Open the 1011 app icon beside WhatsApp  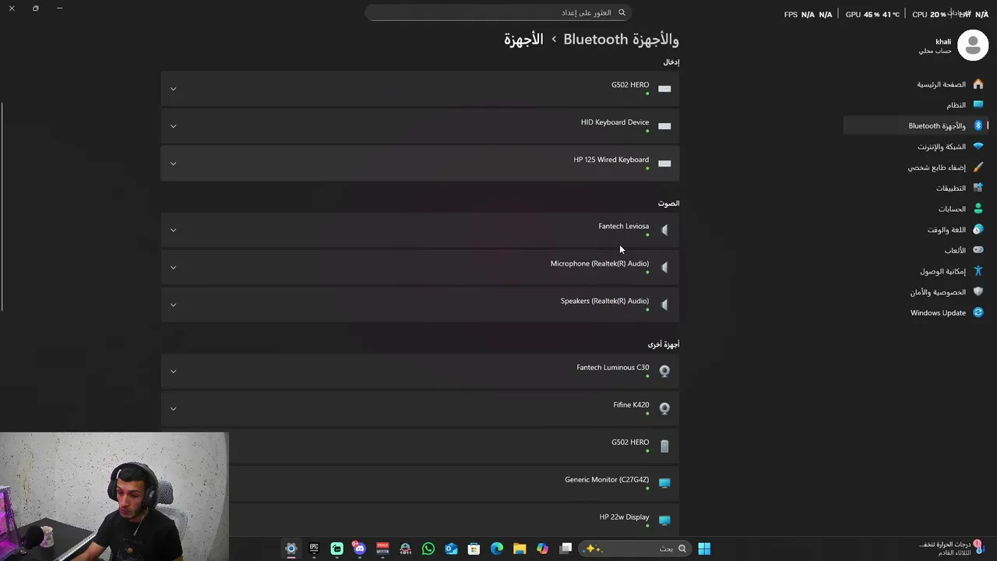point(405,549)
